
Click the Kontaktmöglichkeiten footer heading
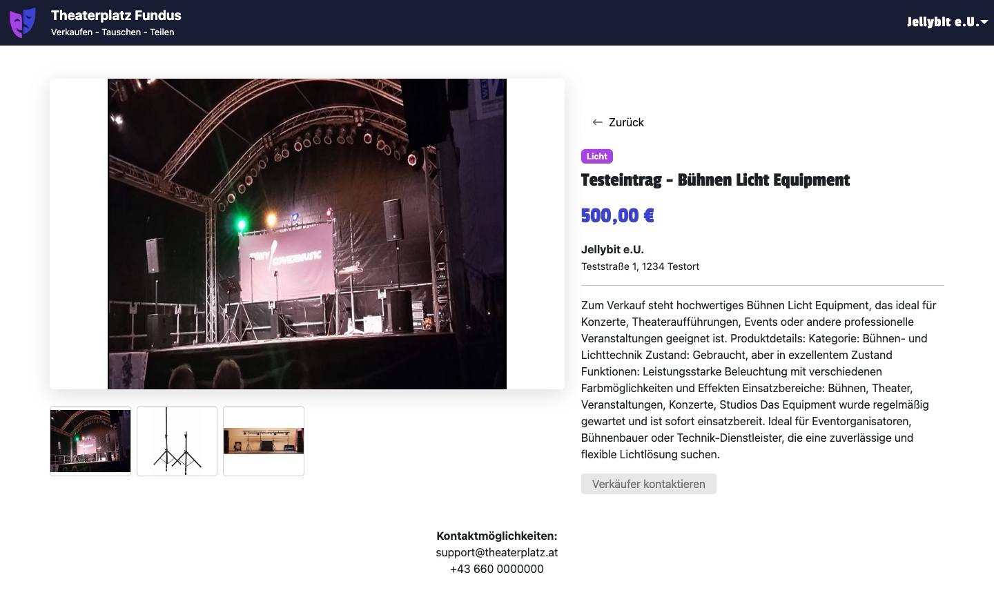point(496,536)
